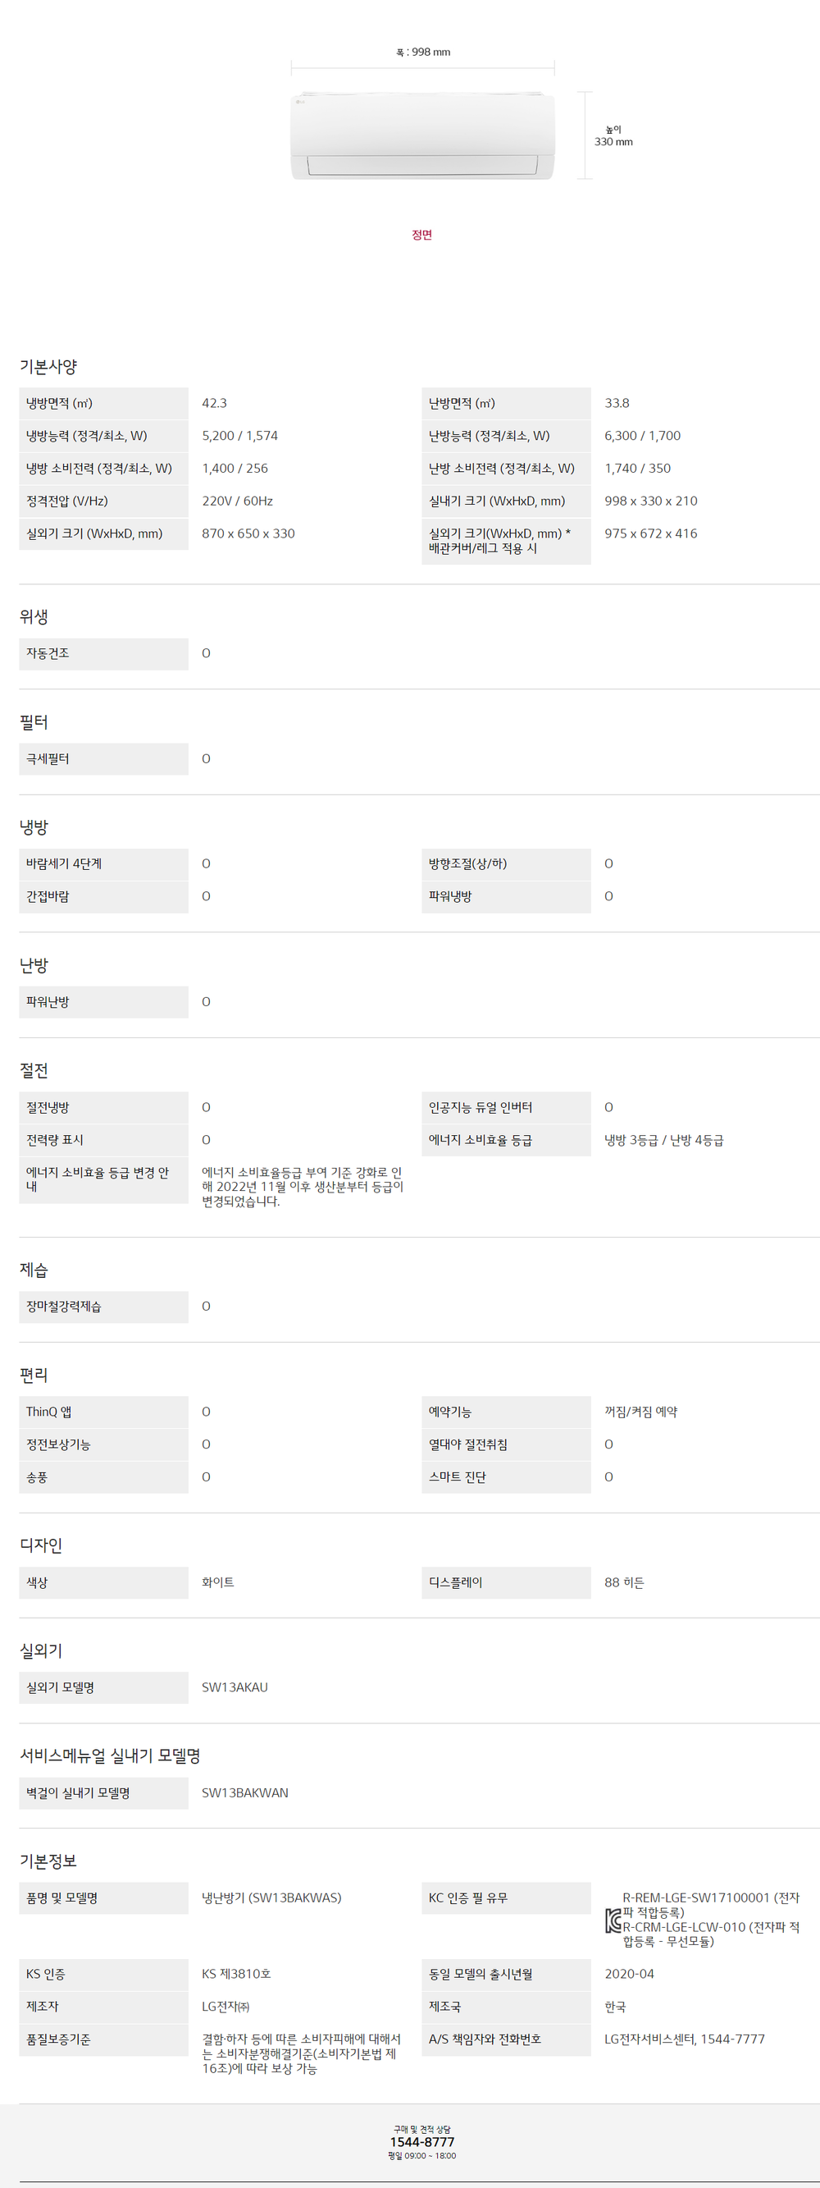Click the 기본정보 section heading
Viewport: 820px width, 2188px height.
(x=48, y=1861)
